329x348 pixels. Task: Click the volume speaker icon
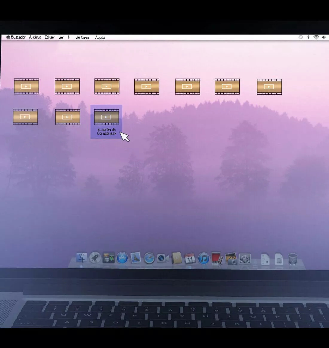324,37
